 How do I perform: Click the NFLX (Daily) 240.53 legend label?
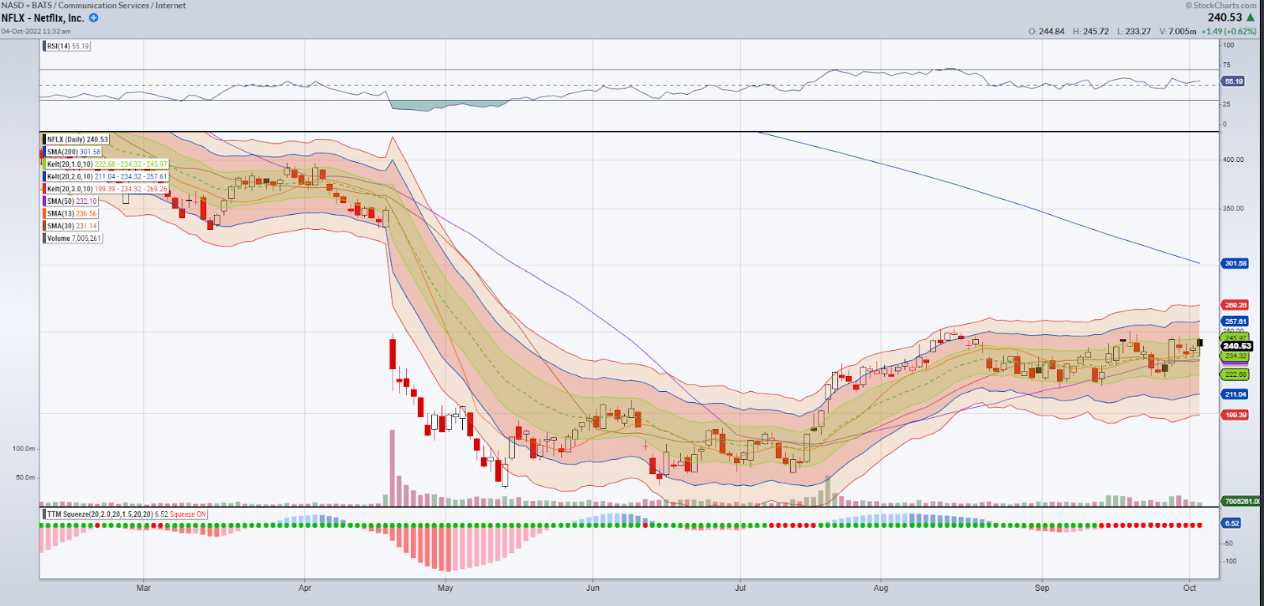click(x=77, y=140)
